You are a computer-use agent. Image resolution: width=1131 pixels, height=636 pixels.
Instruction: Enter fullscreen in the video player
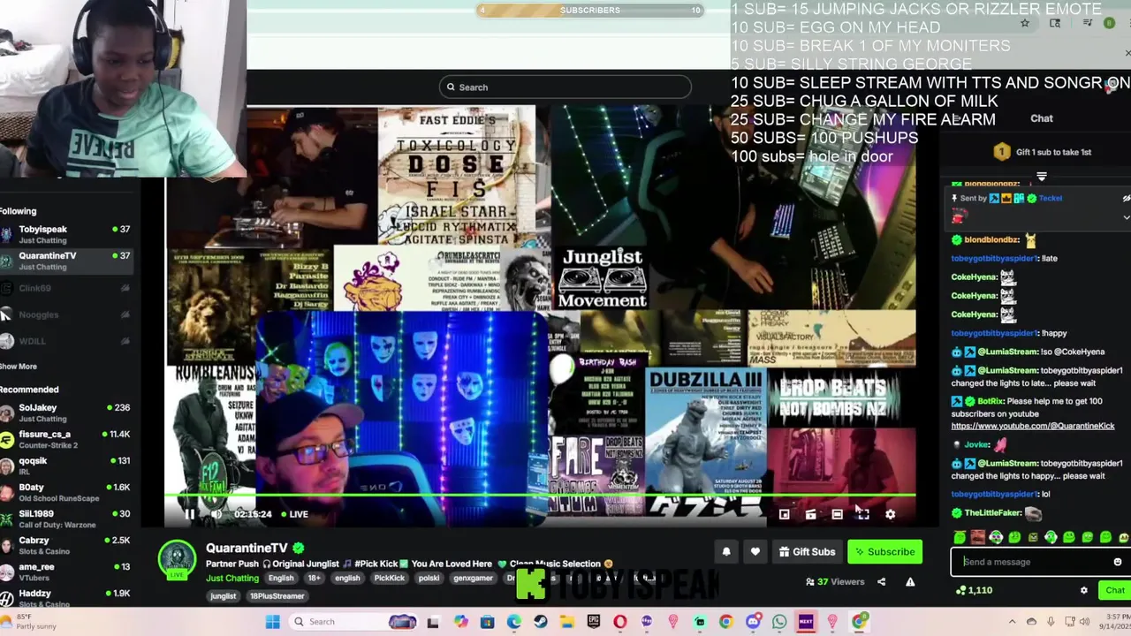coord(863,514)
